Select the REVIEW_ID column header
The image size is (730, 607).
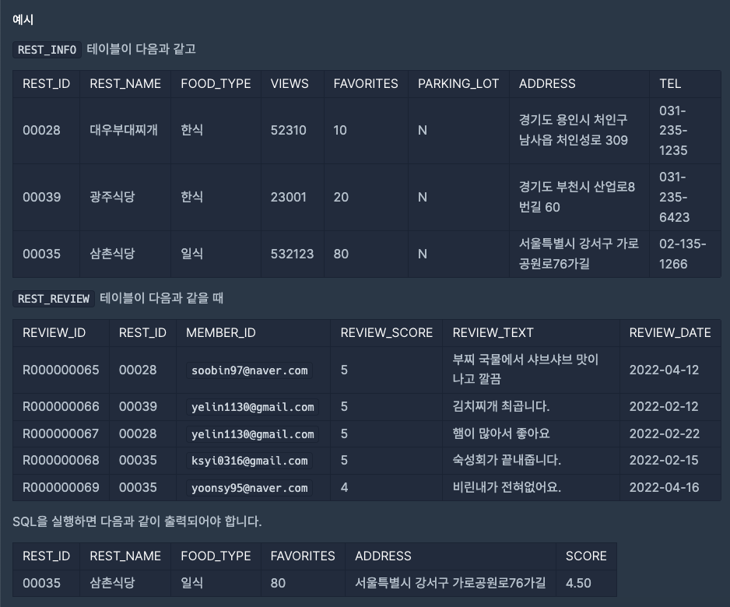coord(54,333)
